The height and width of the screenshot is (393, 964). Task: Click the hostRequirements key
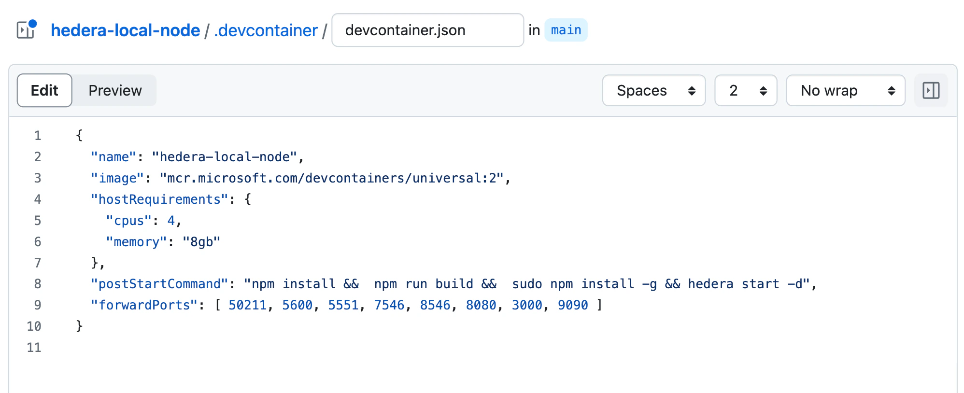click(159, 199)
